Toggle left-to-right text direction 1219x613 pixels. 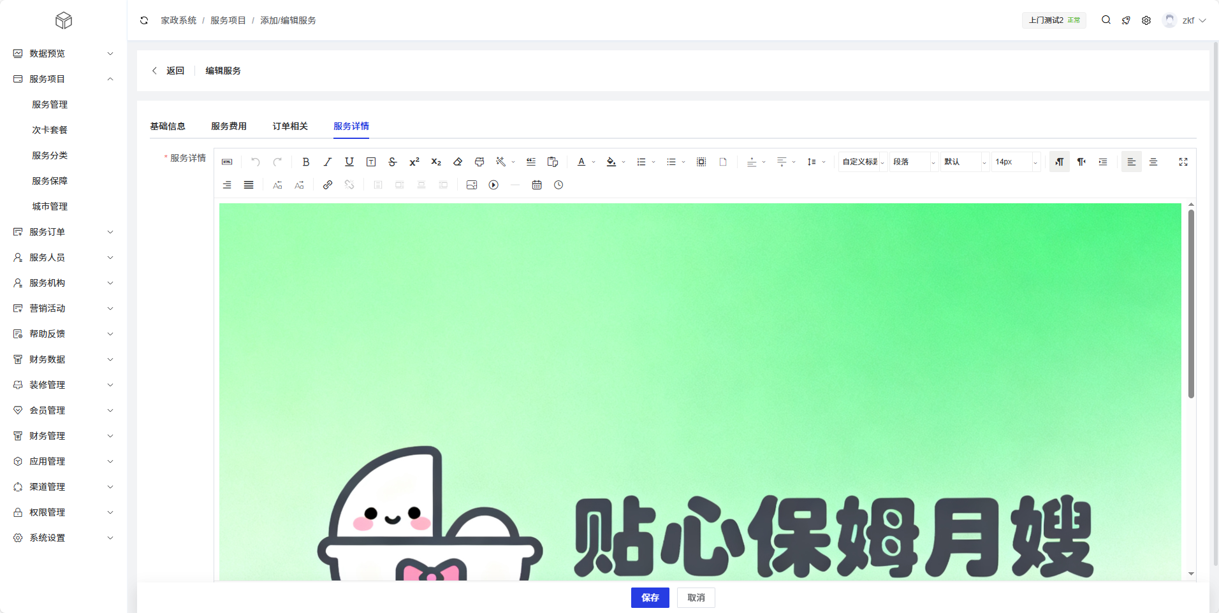pyautogui.click(x=1060, y=162)
